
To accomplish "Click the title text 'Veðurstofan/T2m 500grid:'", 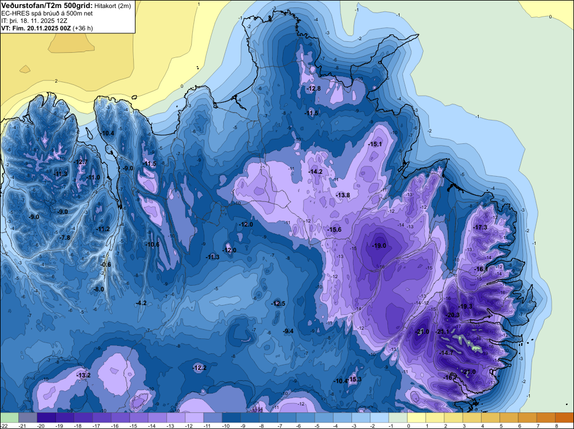I will pos(46,6).
